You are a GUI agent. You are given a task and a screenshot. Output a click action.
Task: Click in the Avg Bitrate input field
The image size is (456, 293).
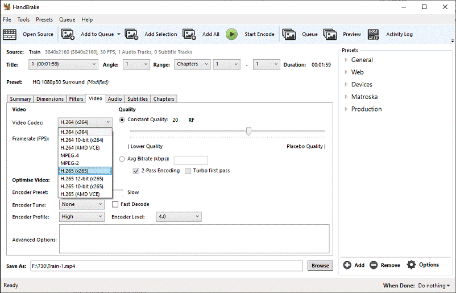[191, 160]
